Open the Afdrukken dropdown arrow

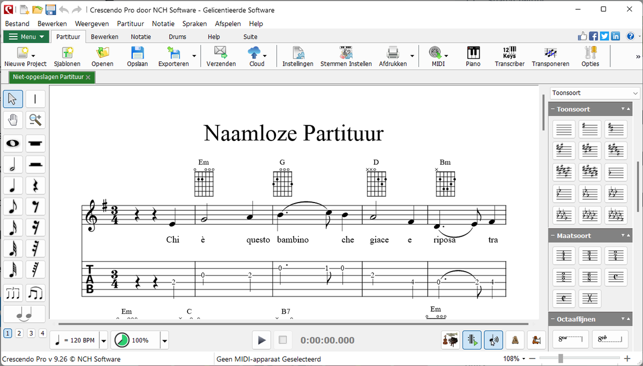pos(412,56)
